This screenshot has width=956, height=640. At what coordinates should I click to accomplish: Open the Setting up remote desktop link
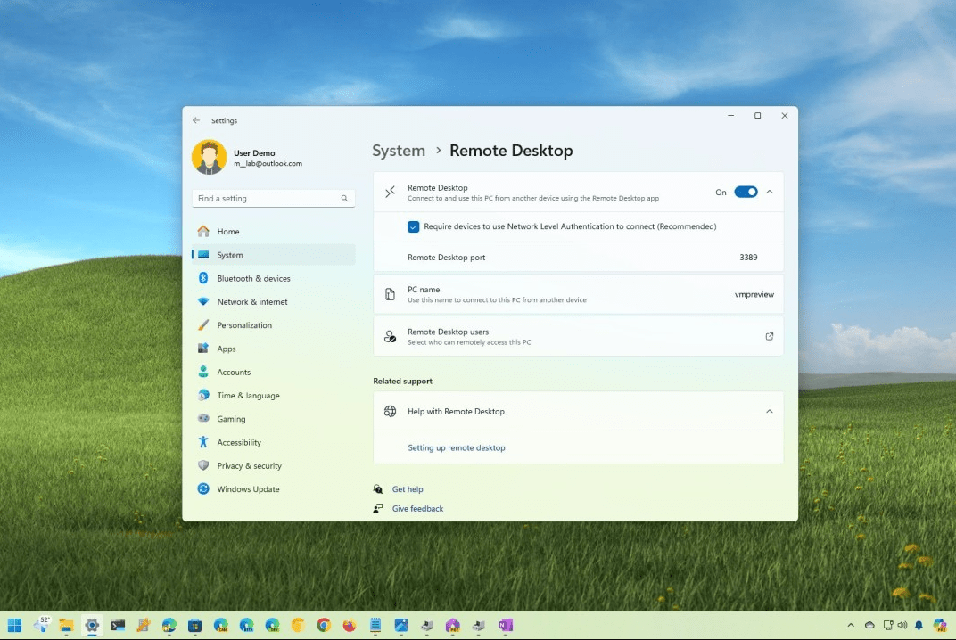point(456,448)
